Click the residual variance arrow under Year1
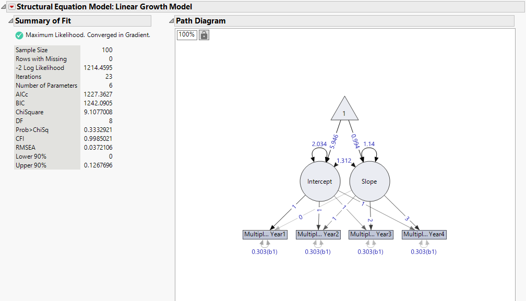 point(265,243)
